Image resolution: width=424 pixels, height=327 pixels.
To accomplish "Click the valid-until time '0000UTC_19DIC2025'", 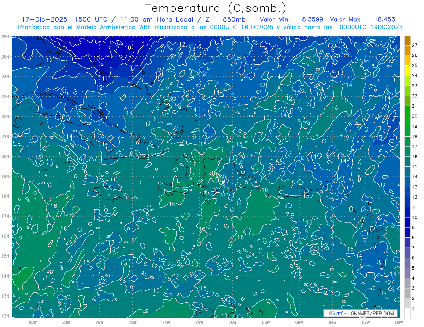I will 371,27.
